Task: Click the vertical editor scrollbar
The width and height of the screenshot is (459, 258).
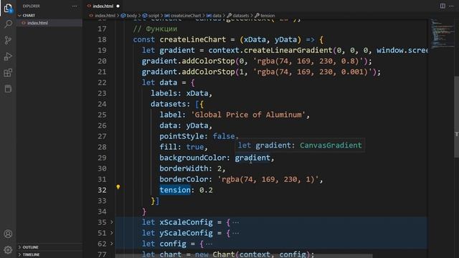Action: point(456,117)
